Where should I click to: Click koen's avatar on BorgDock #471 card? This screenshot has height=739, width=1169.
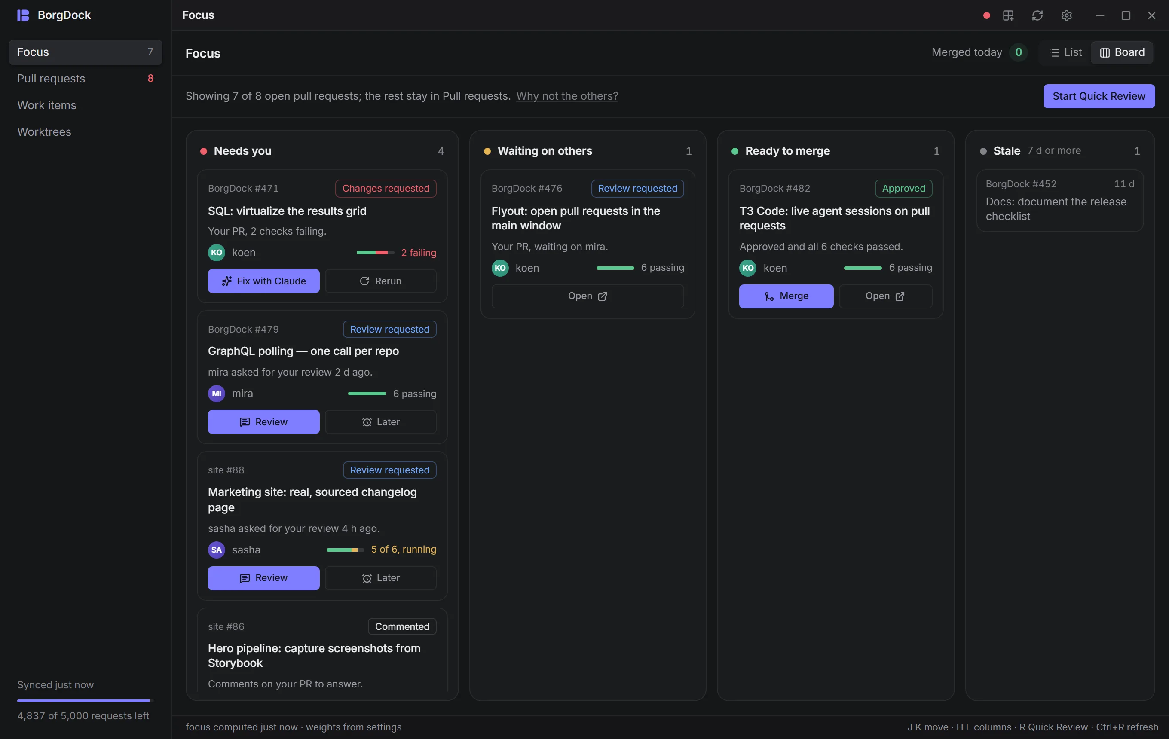217,252
